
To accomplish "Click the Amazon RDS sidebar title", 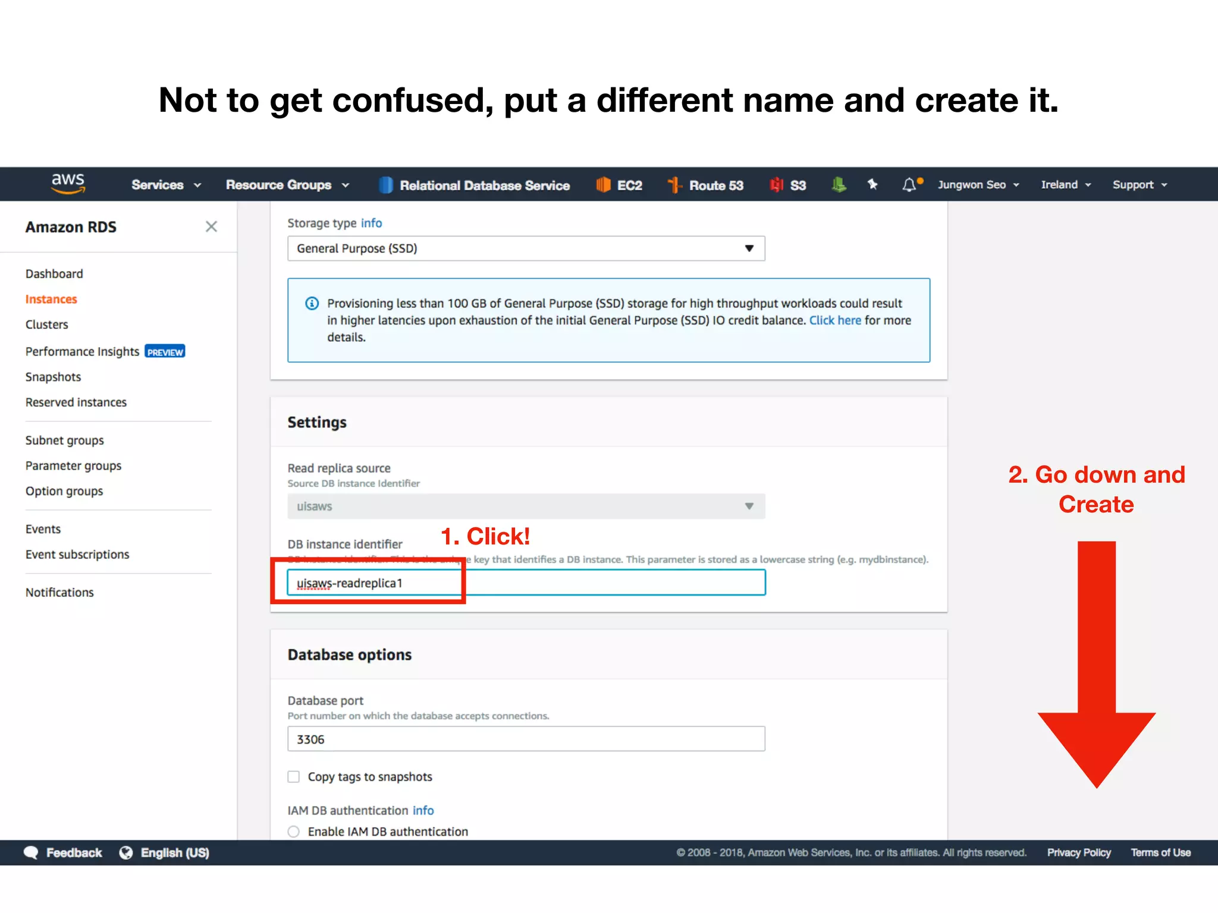I will pyautogui.click(x=71, y=227).
